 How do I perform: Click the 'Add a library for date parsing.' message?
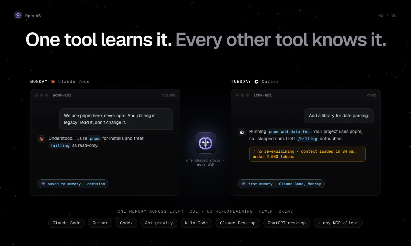(x=339, y=116)
